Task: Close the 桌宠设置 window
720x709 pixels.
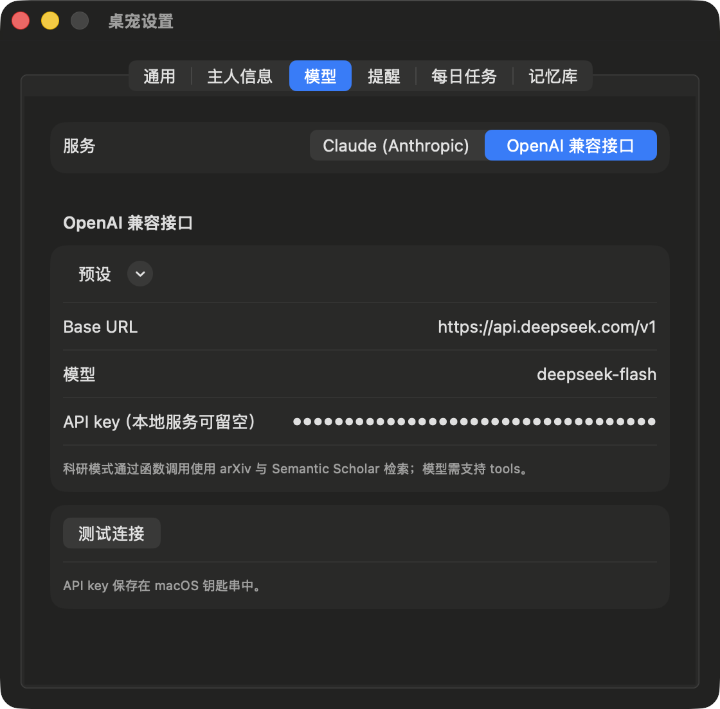Action: (x=21, y=21)
